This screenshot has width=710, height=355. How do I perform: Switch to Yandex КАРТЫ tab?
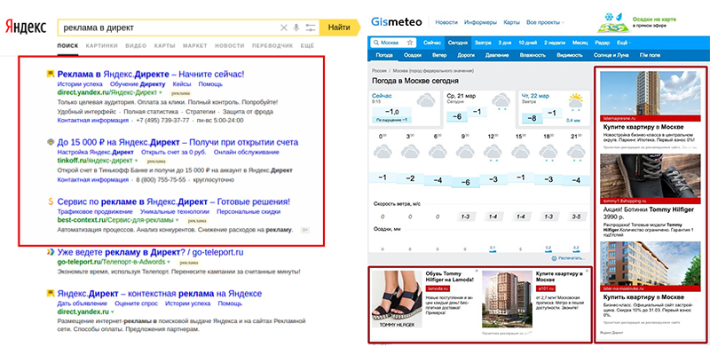(165, 46)
